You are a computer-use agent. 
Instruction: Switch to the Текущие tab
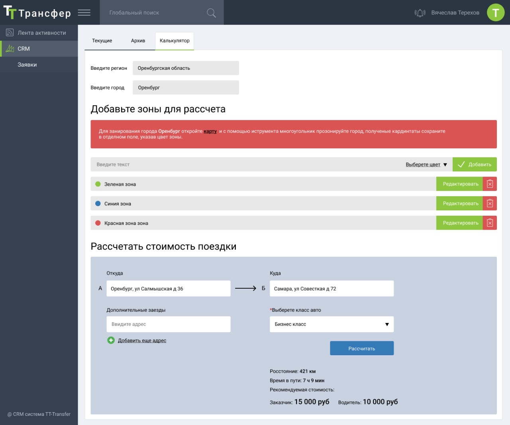coord(102,41)
